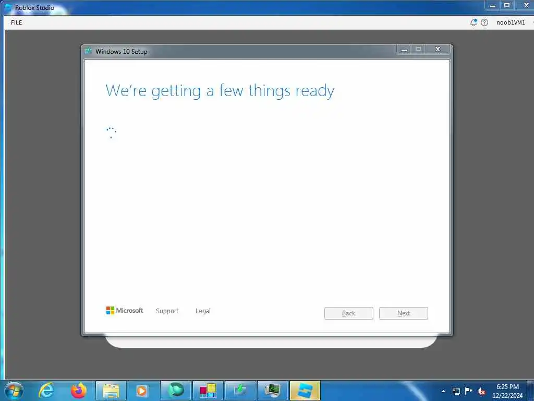Restore down the Roblox Studio window

click(x=507, y=5)
